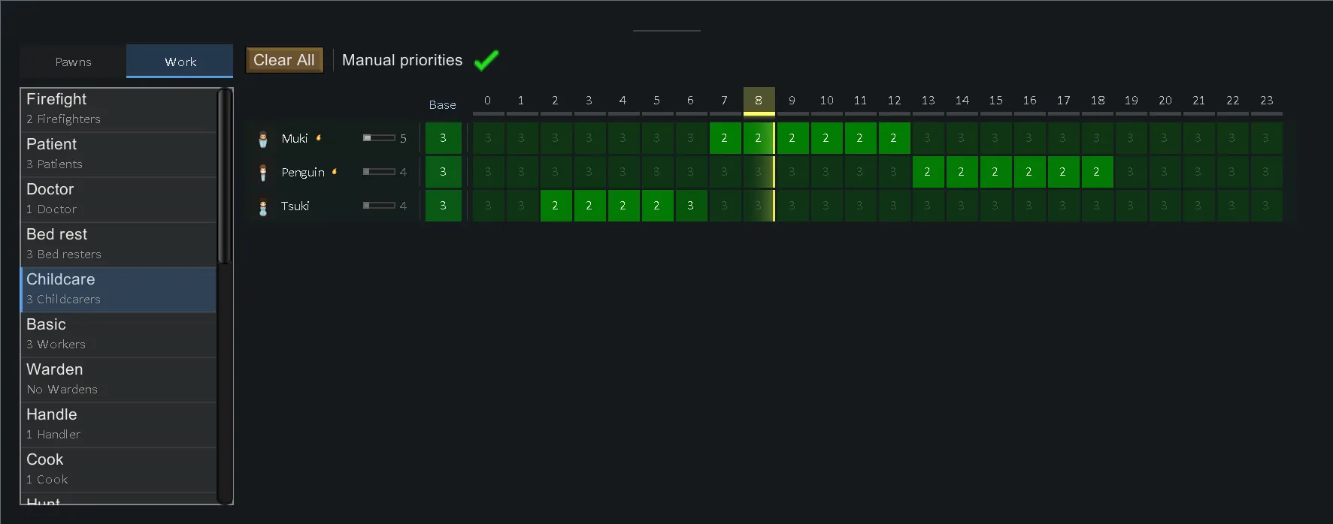Select the Doctor work type
1333x524 pixels.
point(118,199)
